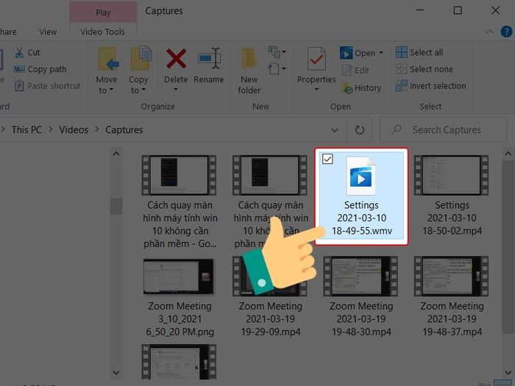This screenshot has width=515, height=386.
Task: Click the Copy path icon
Action: (x=18, y=69)
